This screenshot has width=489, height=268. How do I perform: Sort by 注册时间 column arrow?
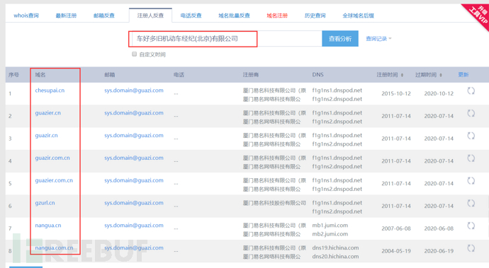pyautogui.click(x=402, y=75)
